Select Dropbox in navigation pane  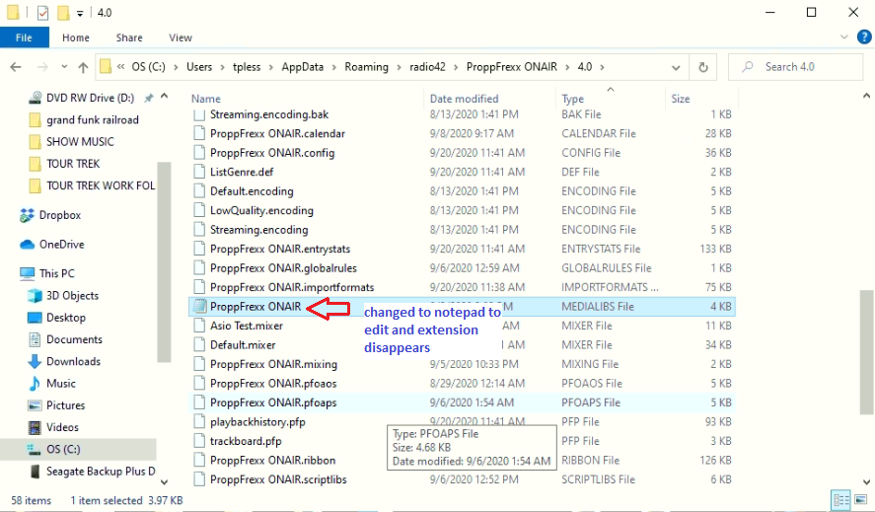[x=60, y=215]
